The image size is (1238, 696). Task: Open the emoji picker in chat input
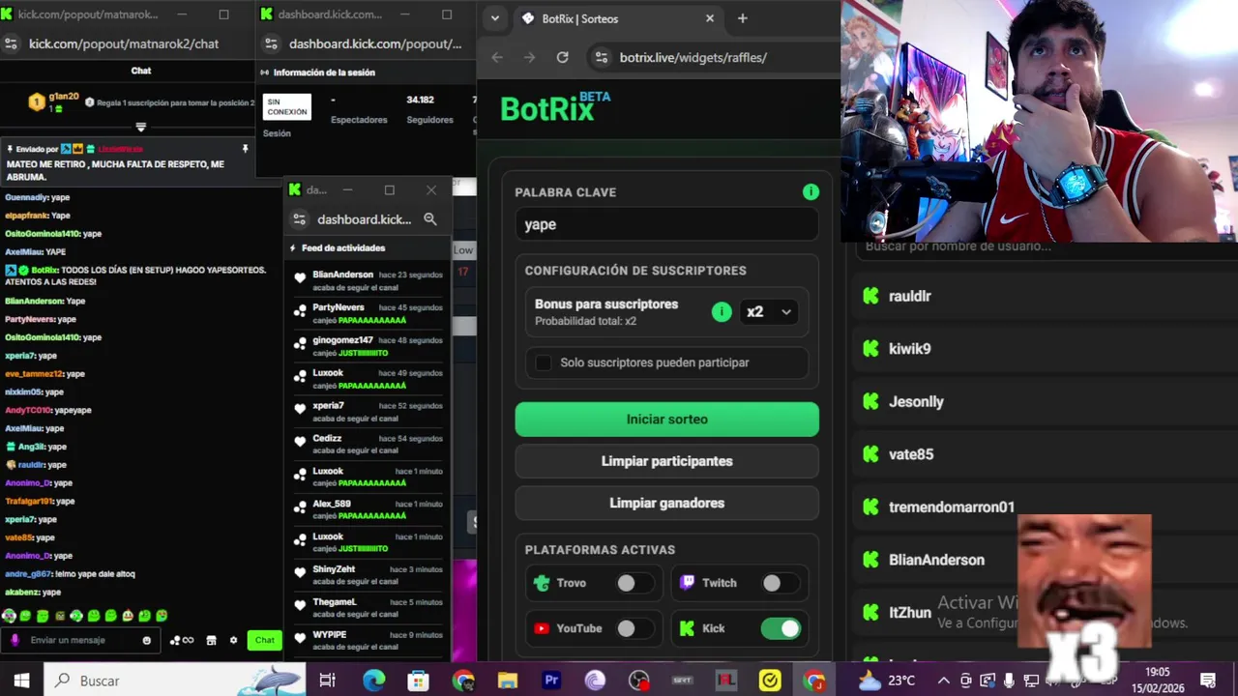pyautogui.click(x=147, y=640)
